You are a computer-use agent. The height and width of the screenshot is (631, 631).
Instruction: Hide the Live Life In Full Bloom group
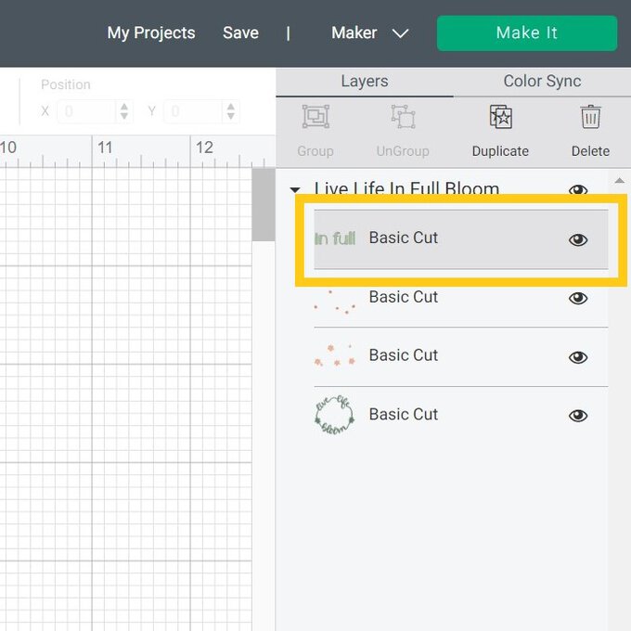[578, 190]
